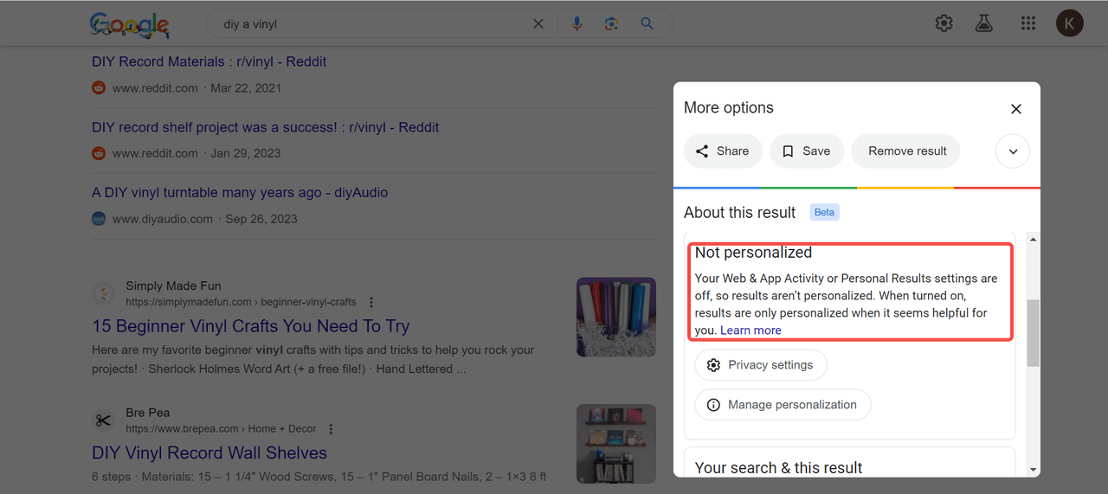Click the Save button
The height and width of the screenshot is (494, 1108).
[806, 151]
